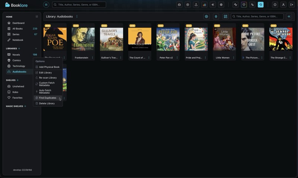Open three-dot menu for Gulliver's Trav... card
298x178 pixels.
(x=121, y=58)
